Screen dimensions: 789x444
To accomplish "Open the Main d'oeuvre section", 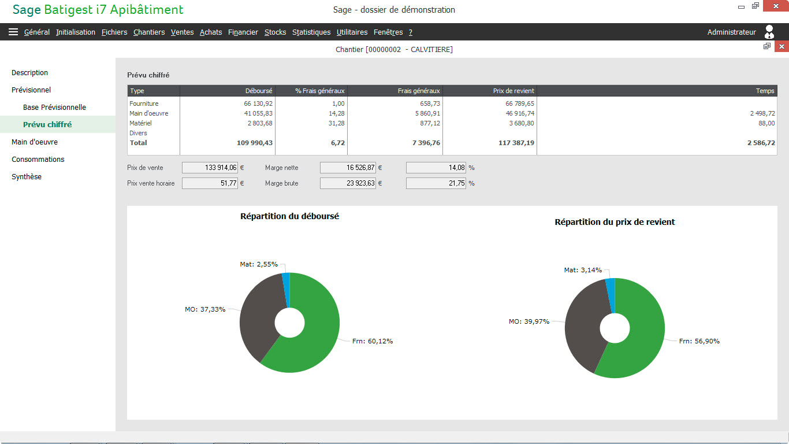I will coord(35,142).
